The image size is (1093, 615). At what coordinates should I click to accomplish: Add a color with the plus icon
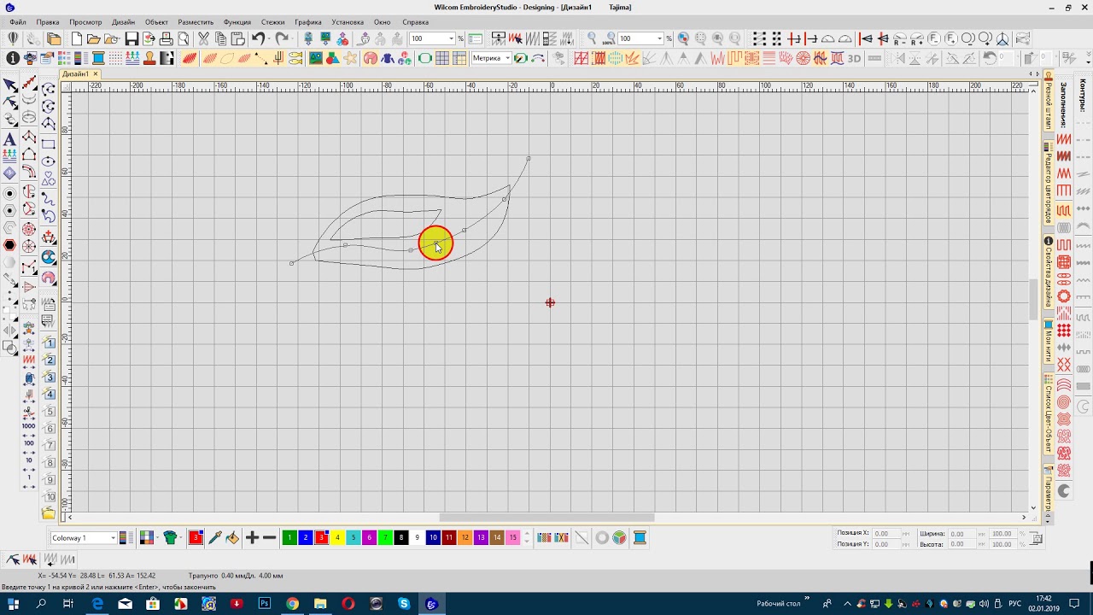(252, 537)
